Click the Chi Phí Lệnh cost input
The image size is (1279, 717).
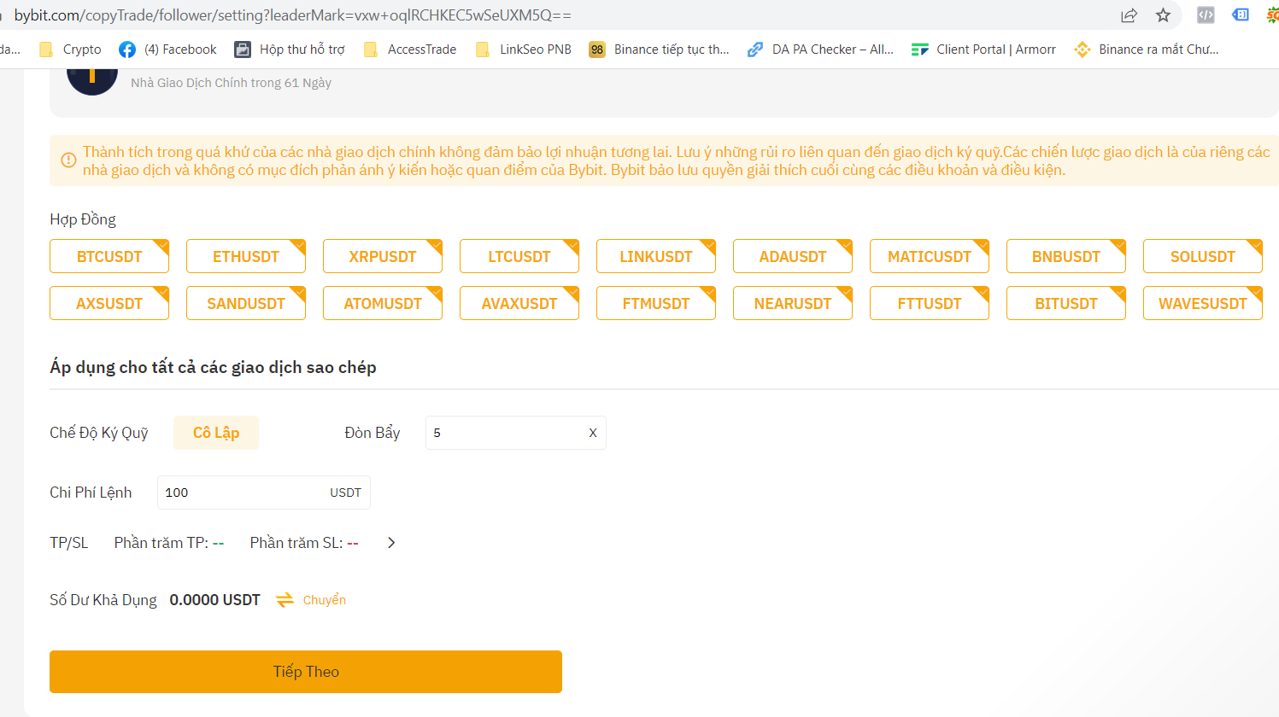click(x=264, y=493)
